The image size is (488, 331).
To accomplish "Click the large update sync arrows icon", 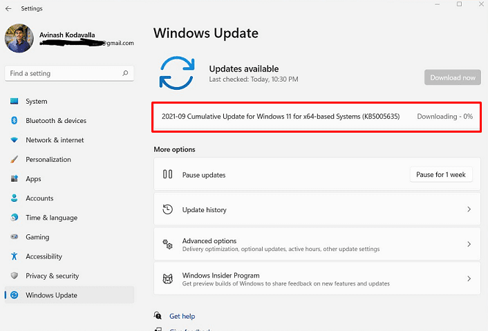I will [177, 73].
